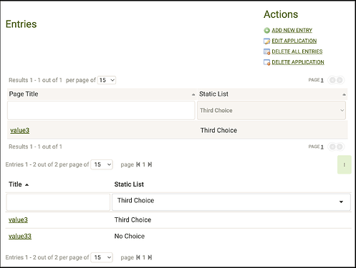Click first page icon in bottom Entries pager
Viewport: 356px width, 268px height.
click(138, 257)
